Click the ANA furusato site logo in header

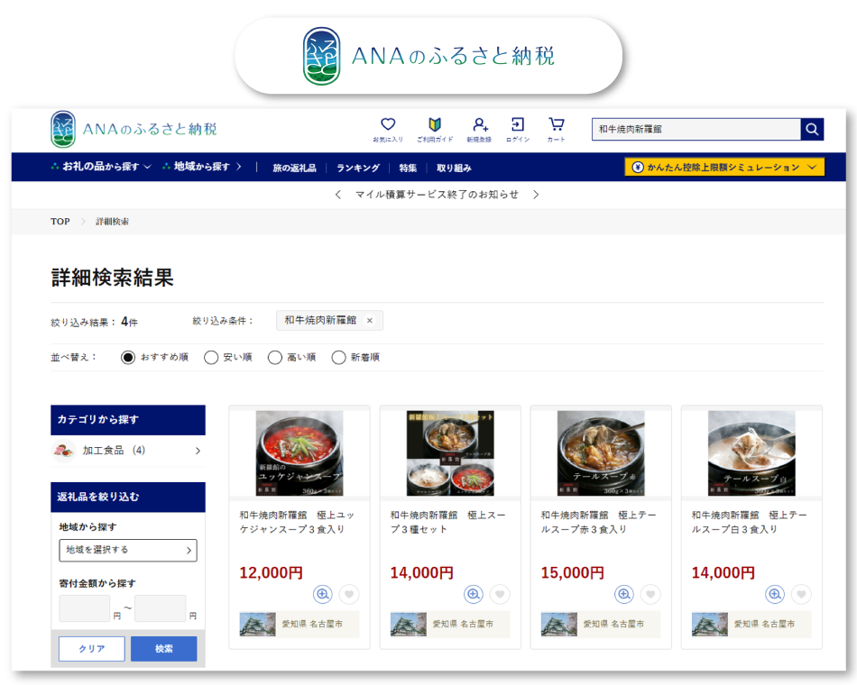[x=134, y=130]
